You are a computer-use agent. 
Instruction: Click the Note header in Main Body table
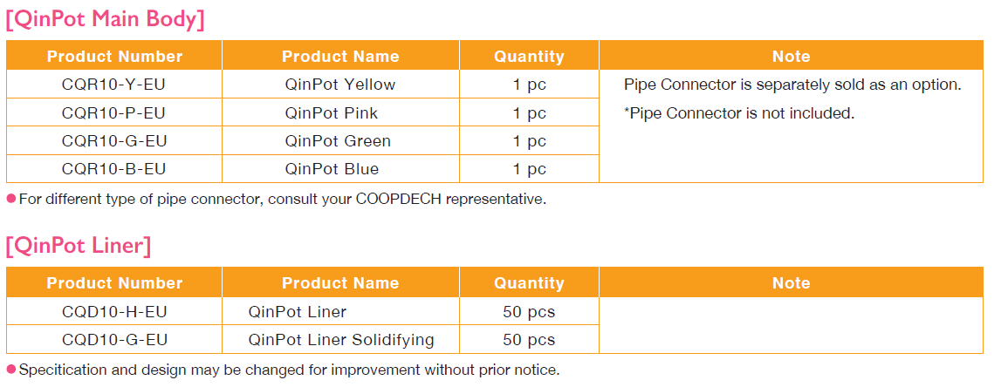pos(791,57)
